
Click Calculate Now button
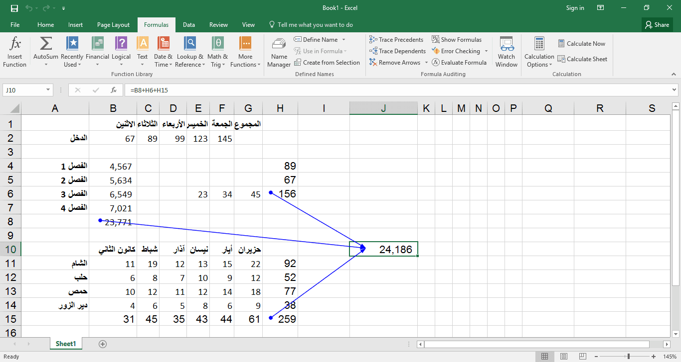click(581, 44)
